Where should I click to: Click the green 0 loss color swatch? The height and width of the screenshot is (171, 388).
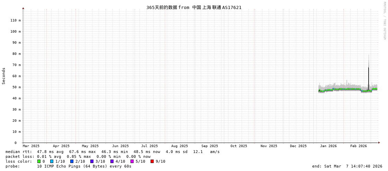coord(39,161)
